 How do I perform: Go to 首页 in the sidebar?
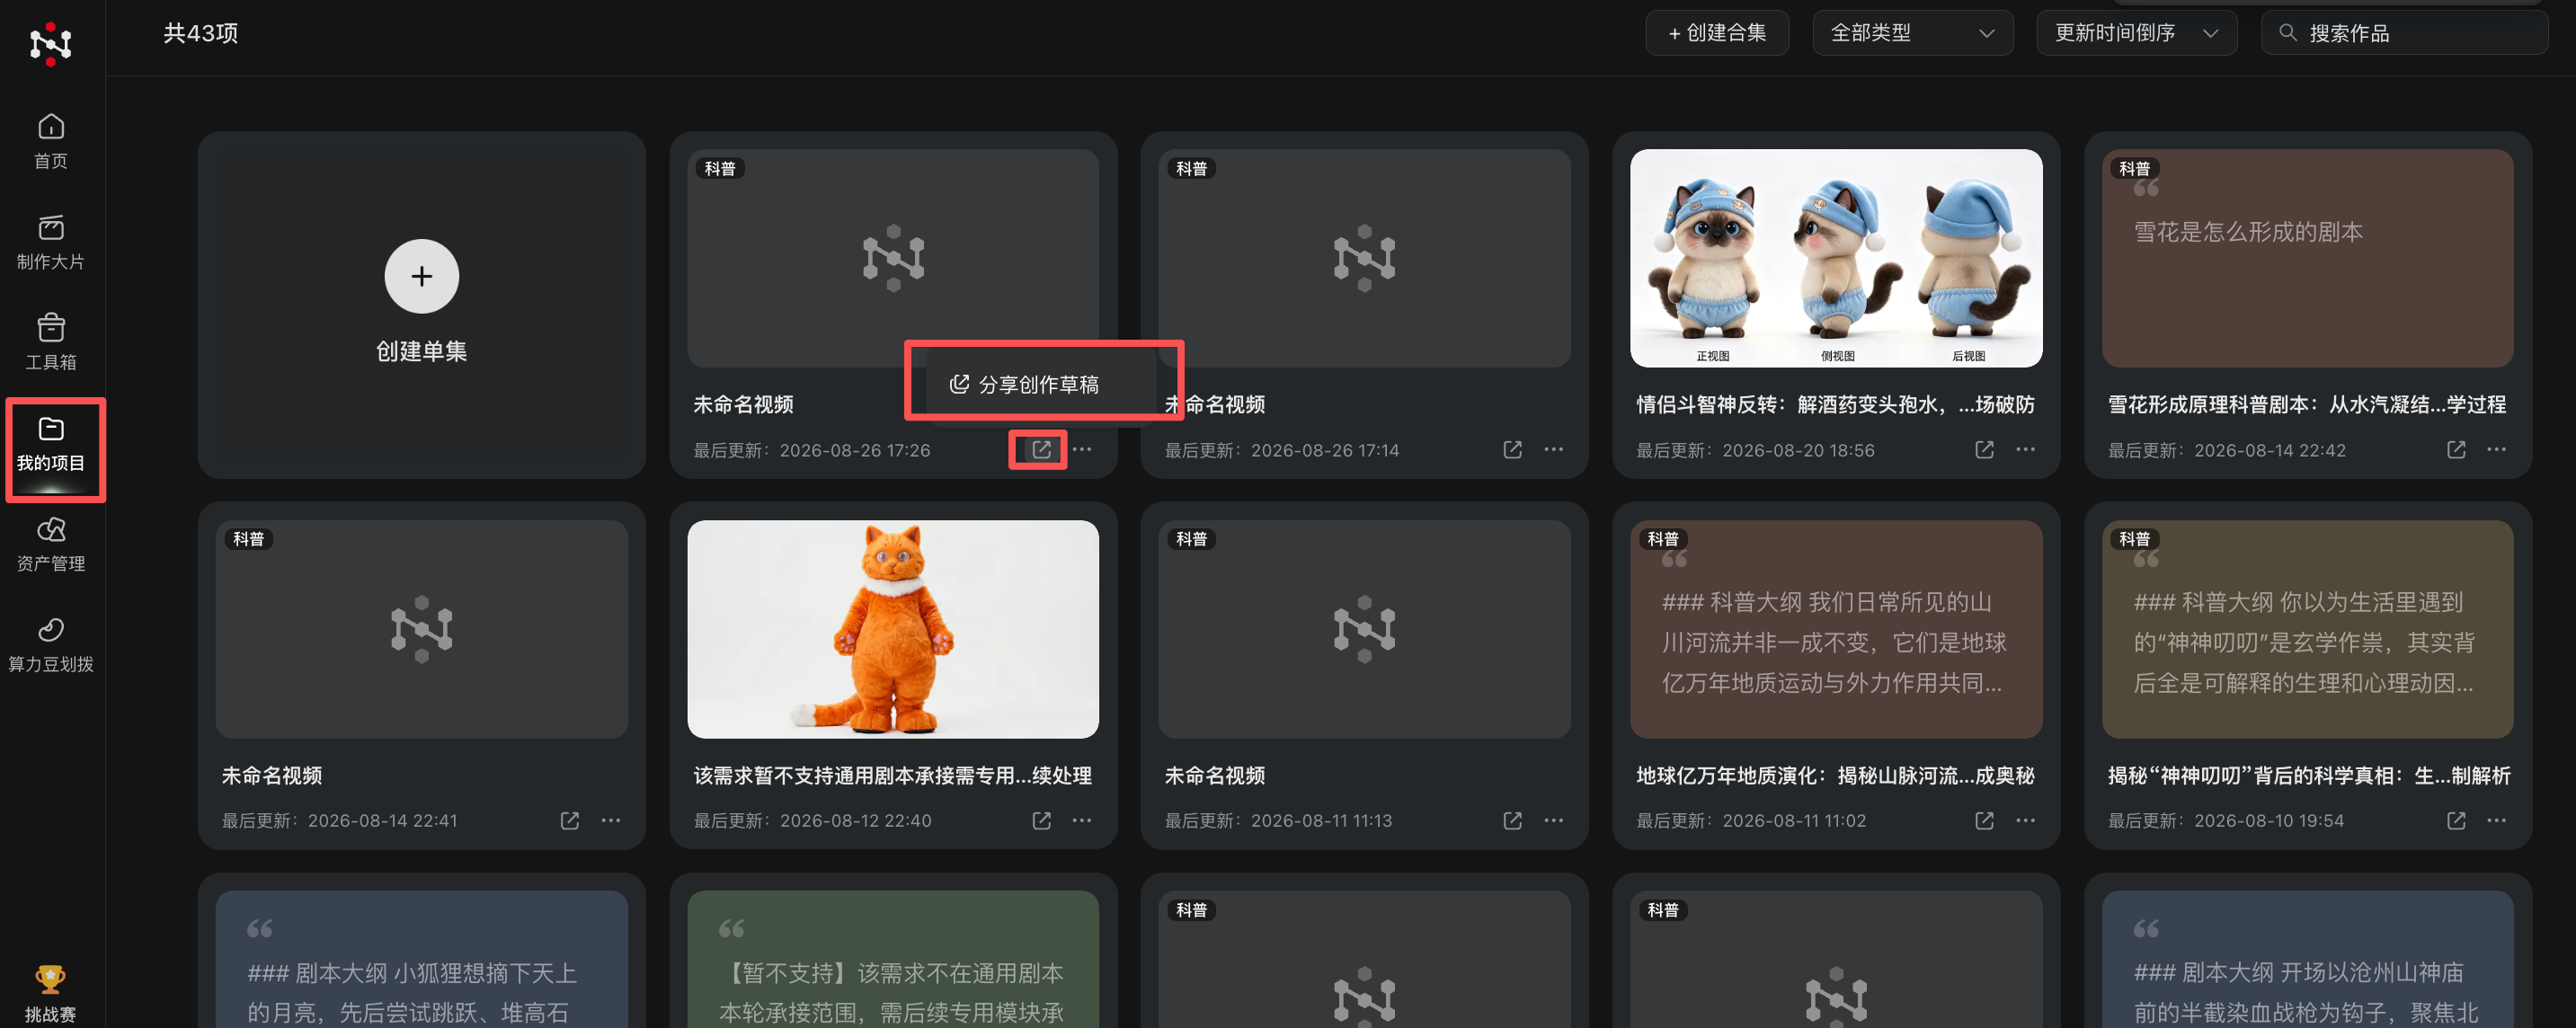click(x=51, y=141)
